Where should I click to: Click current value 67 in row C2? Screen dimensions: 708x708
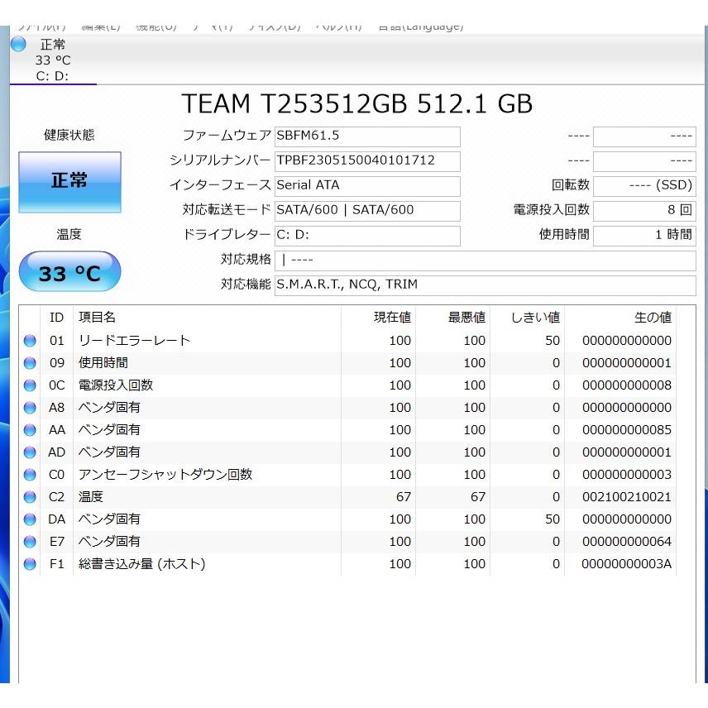(x=404, y=497)
